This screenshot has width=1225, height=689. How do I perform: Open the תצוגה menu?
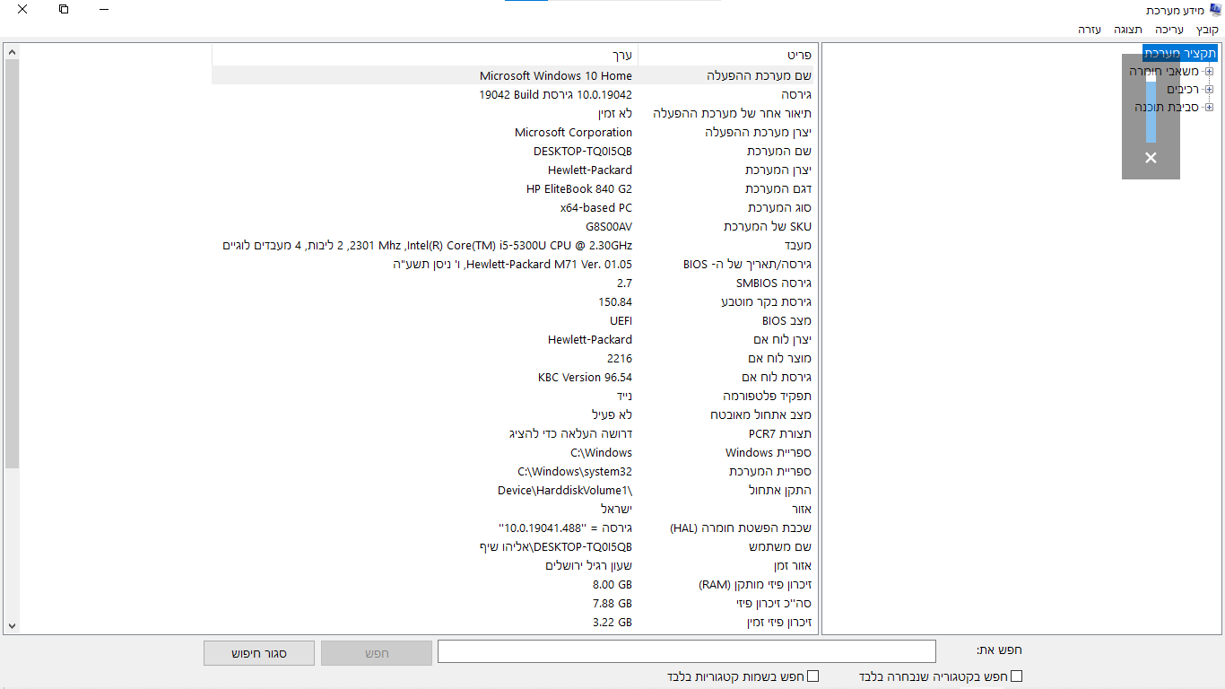[1128, 30]
